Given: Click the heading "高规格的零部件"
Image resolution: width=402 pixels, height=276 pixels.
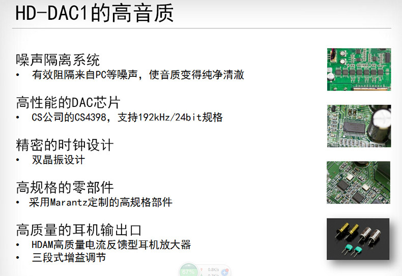Looking at the screenshot, I should [65, 187].
